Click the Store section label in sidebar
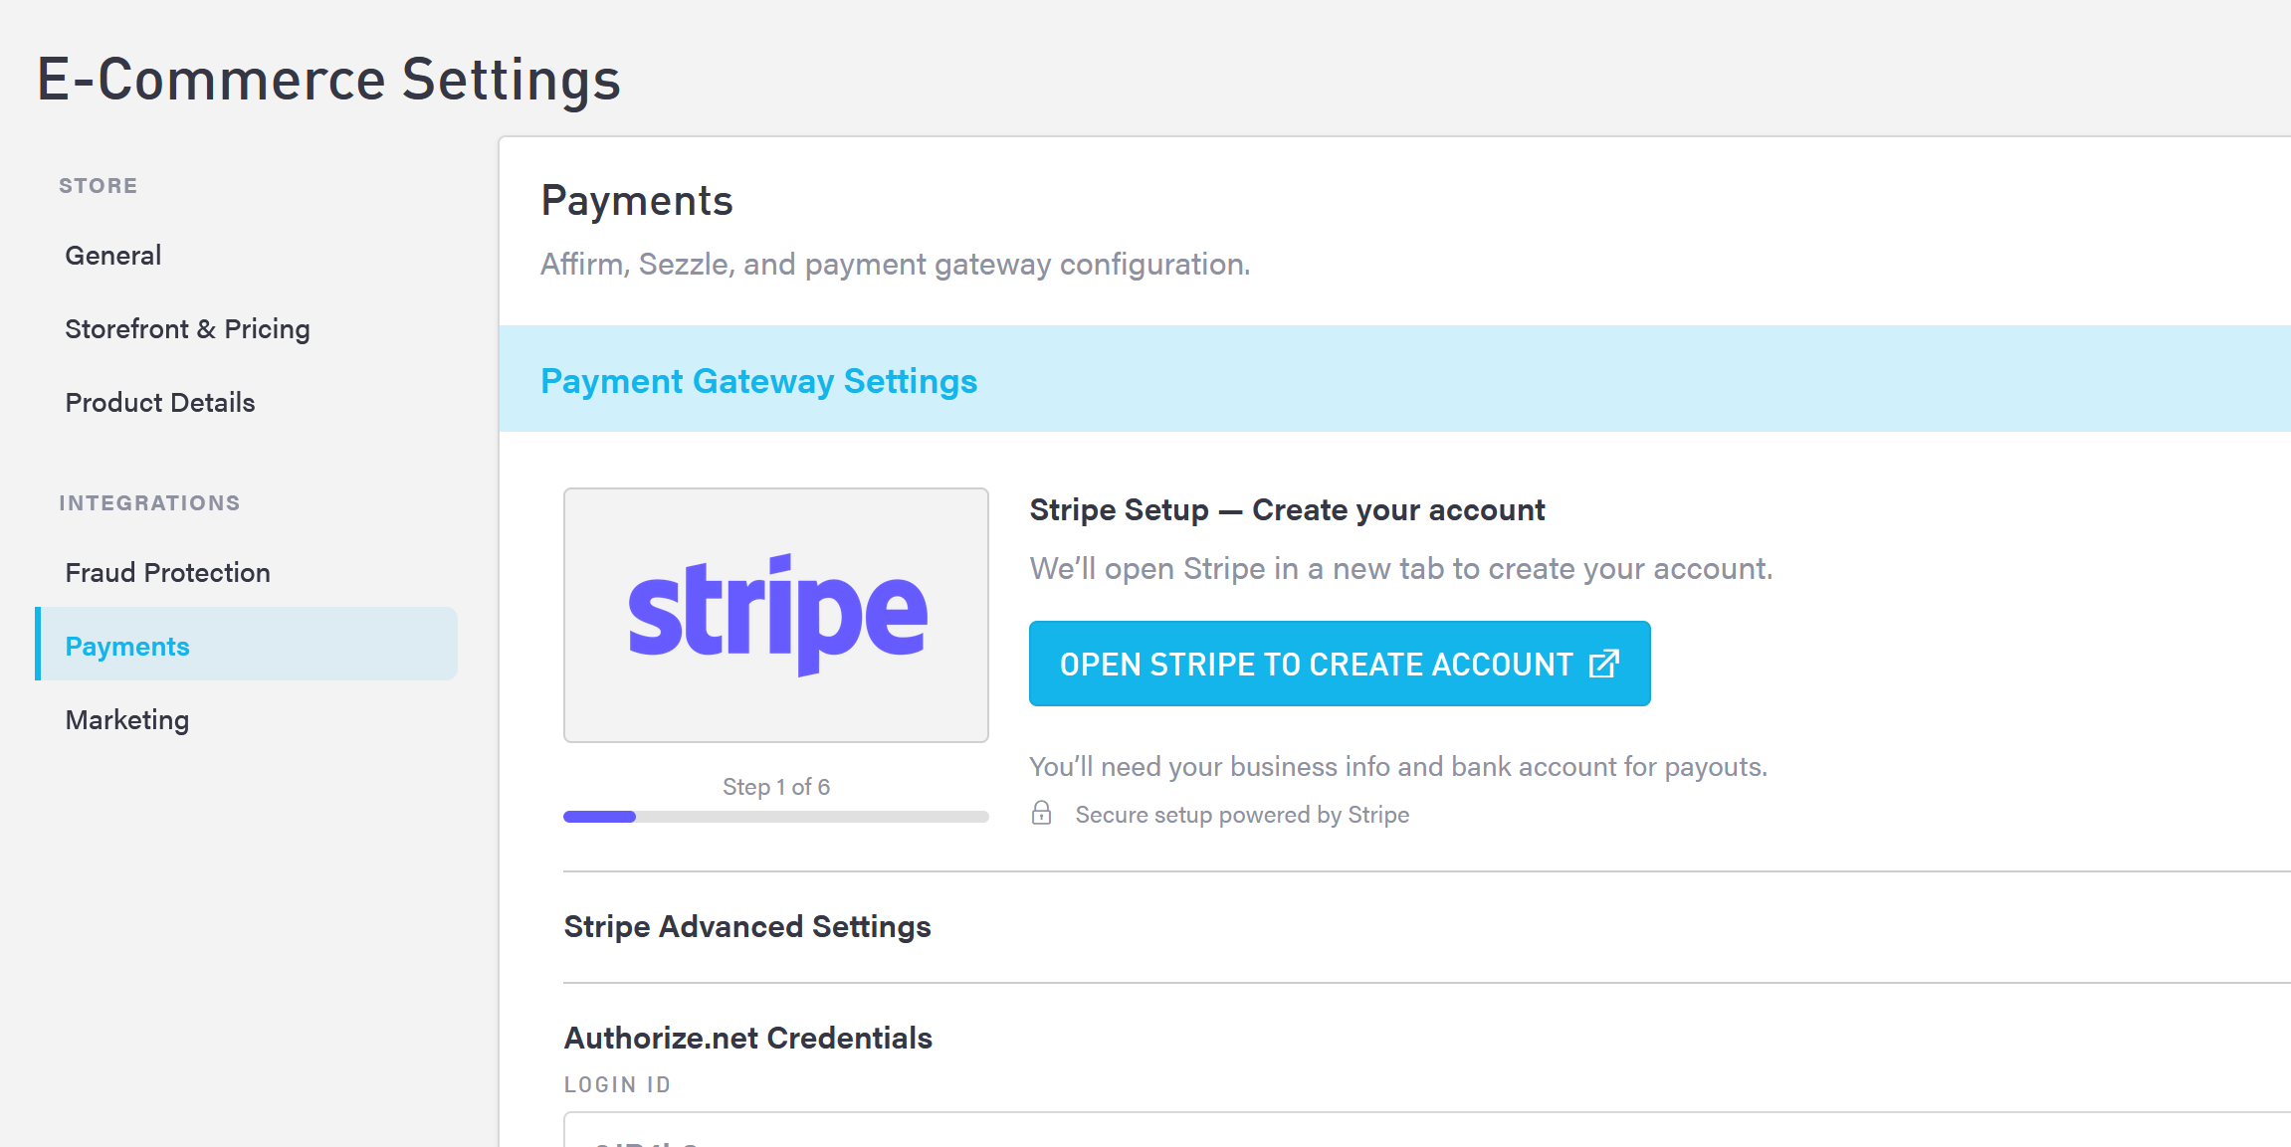The height and width of the screenshot is (1147, 2291). pos(98,186)
